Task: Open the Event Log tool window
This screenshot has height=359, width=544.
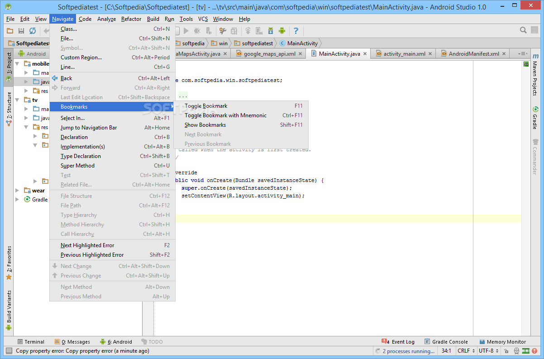Action: pyautogui.click(x=399, y=342)
